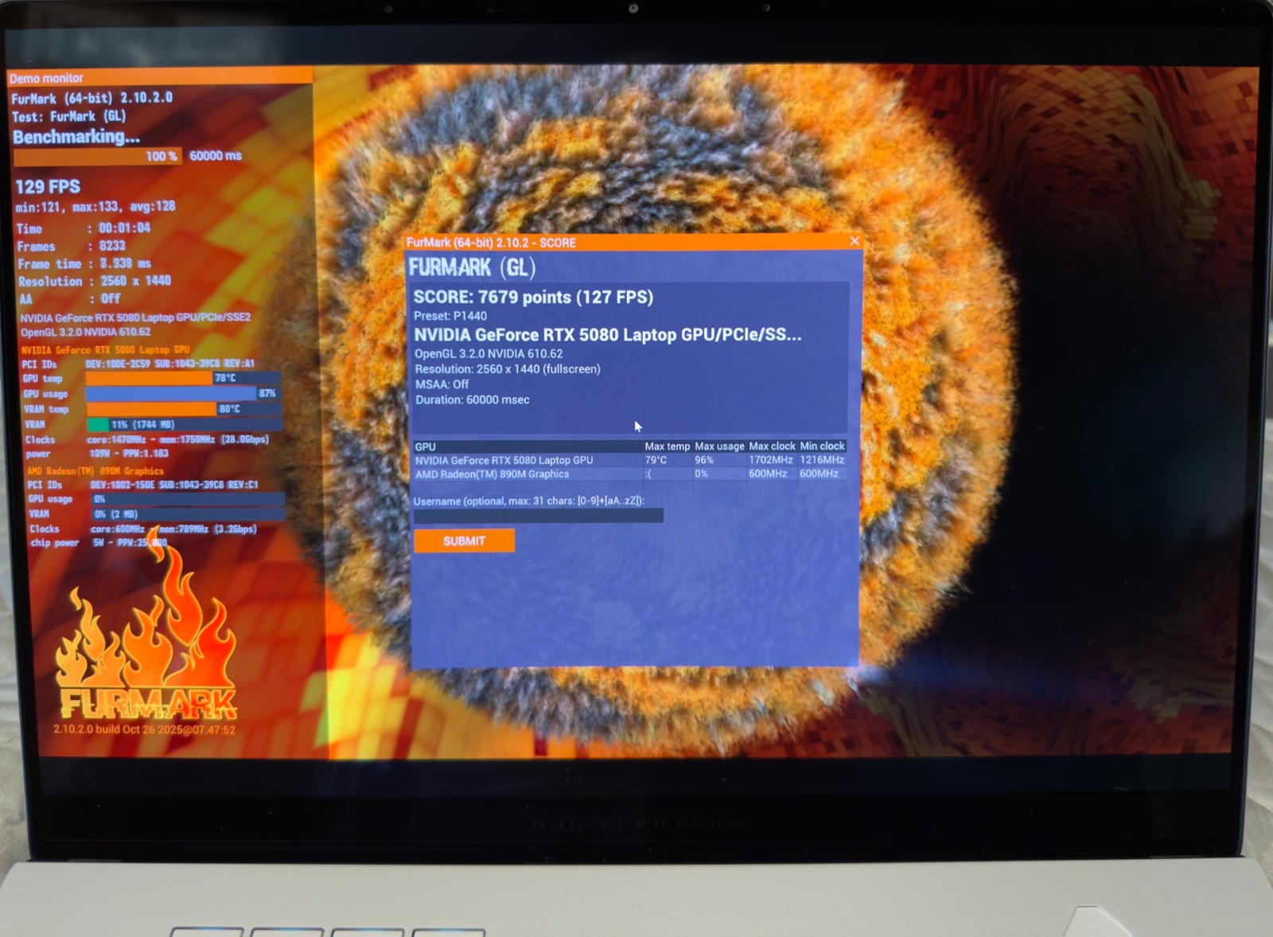The width and height of the screenshot is (1273, 937).
Task: Click the GPU usage bar showing 87%
Action: (184, 394)
